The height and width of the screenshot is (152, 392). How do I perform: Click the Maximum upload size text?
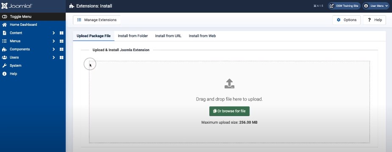(229, 122)
